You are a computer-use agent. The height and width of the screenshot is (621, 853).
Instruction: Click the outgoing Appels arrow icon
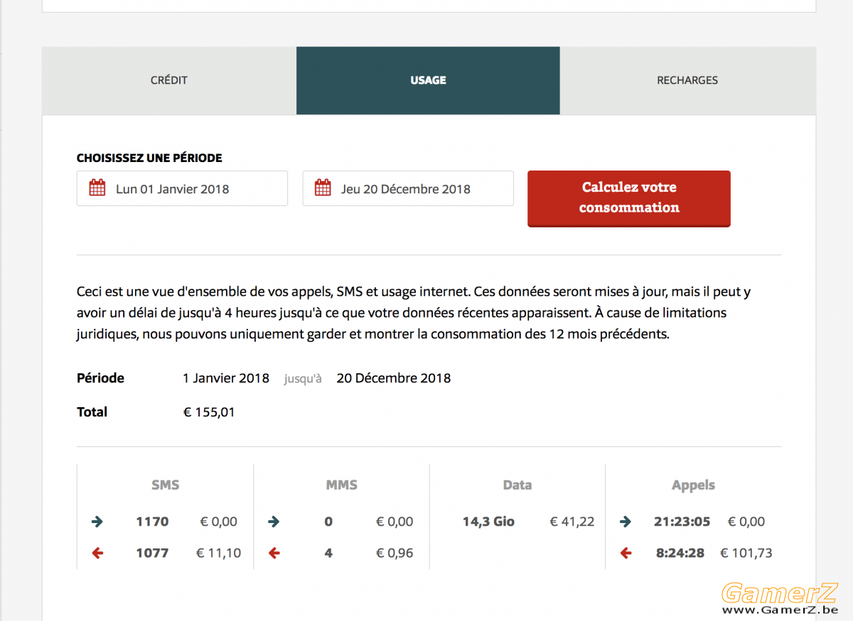pyautogui.click(x=626, y=522)
